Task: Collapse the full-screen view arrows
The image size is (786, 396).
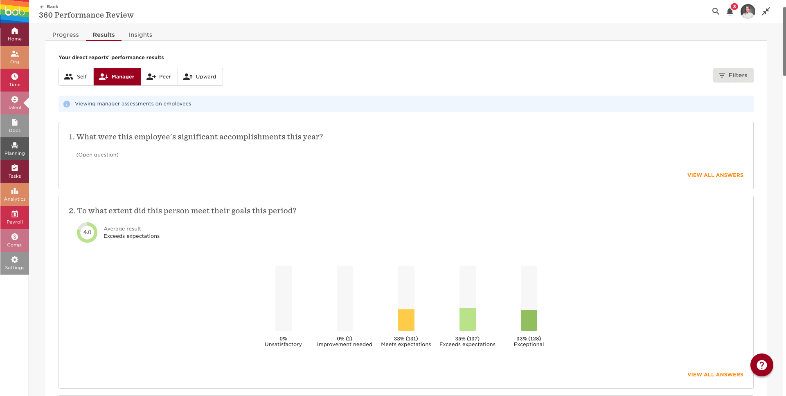Action: [x=766, y=11]
